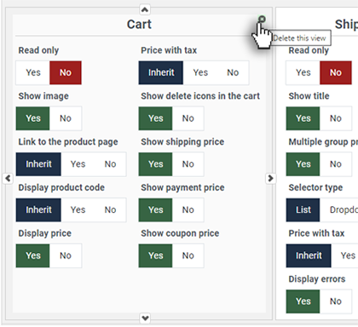Set Multiple group option to No

point(336,164)
